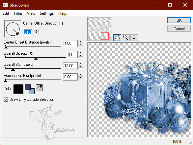Select the arrow pointer tool
This screenshot has width=193, height=145.
click(x=134, y=38)
